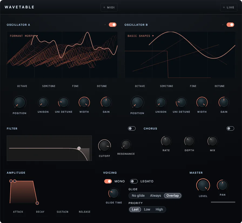Screen dimensions: 242x223
Task: Click Oscillator B Width knob
Action: coord(202,102)
